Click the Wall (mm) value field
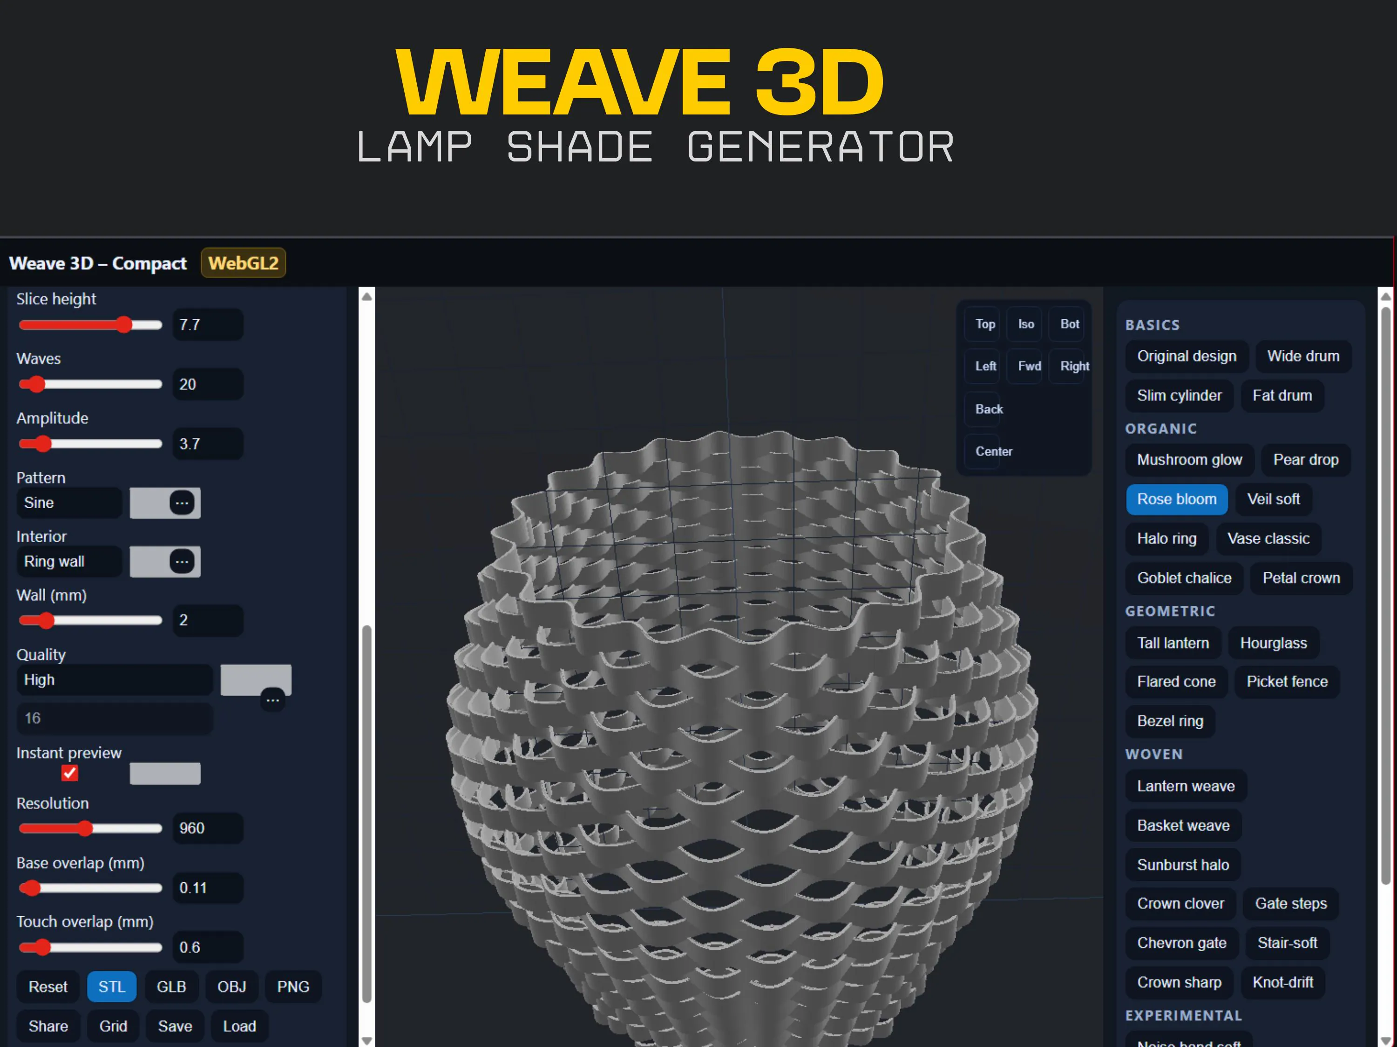Screen dimensions: 1397x1047 coord(208,620)
